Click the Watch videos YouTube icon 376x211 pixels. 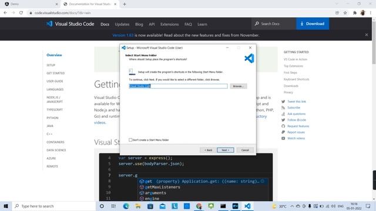pyautogui.click(x=283, y=138)
